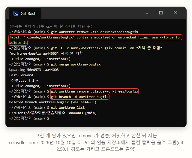Minimize the Git Bash window
The image size is (192, 158).
tap(147, 13)
